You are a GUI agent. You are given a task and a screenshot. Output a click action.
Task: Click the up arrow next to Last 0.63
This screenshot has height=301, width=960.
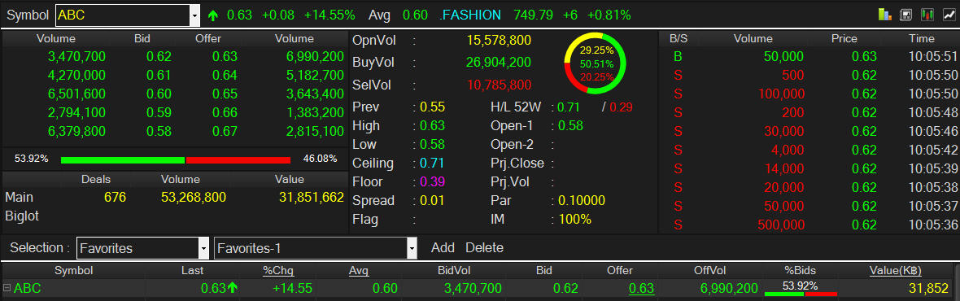pyautogui.click(x=232, y=288)
